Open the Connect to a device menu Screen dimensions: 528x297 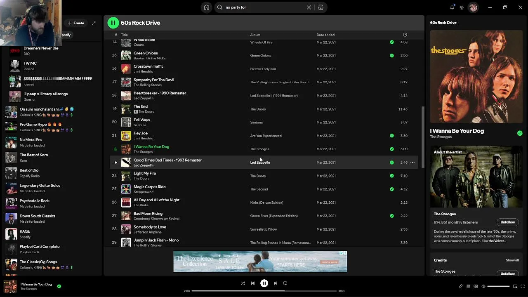pos(476,286)
